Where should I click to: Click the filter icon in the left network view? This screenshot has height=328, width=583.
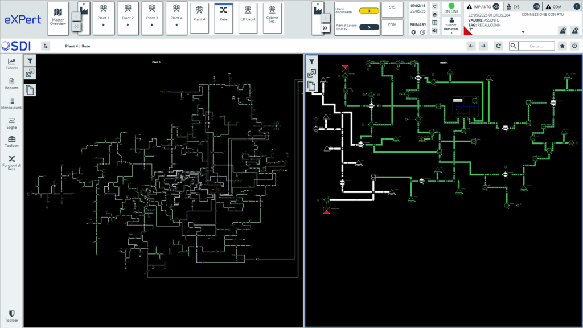[30, 60]
